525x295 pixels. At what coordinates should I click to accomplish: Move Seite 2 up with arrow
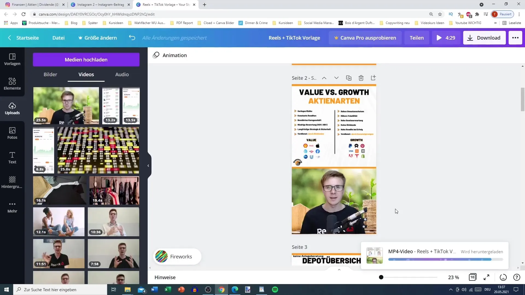(x=324, y=78)
